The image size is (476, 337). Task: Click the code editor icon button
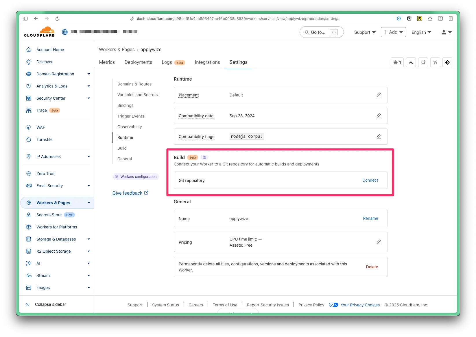tap(435, 62)
